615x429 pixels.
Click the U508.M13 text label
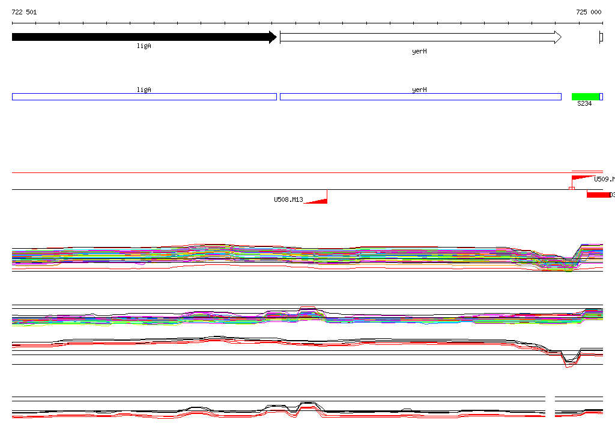pyautogui.click(x=288, y=199)
